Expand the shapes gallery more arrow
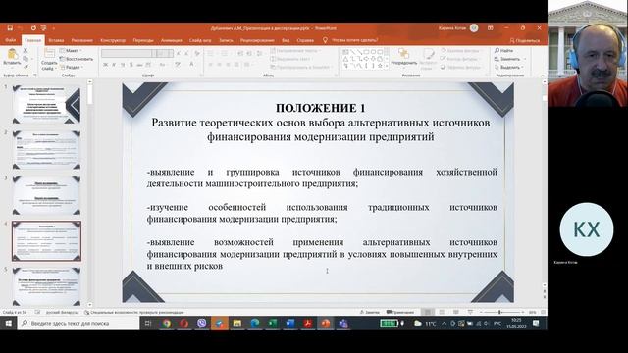The image size is (628, 353). coord(387,67)
